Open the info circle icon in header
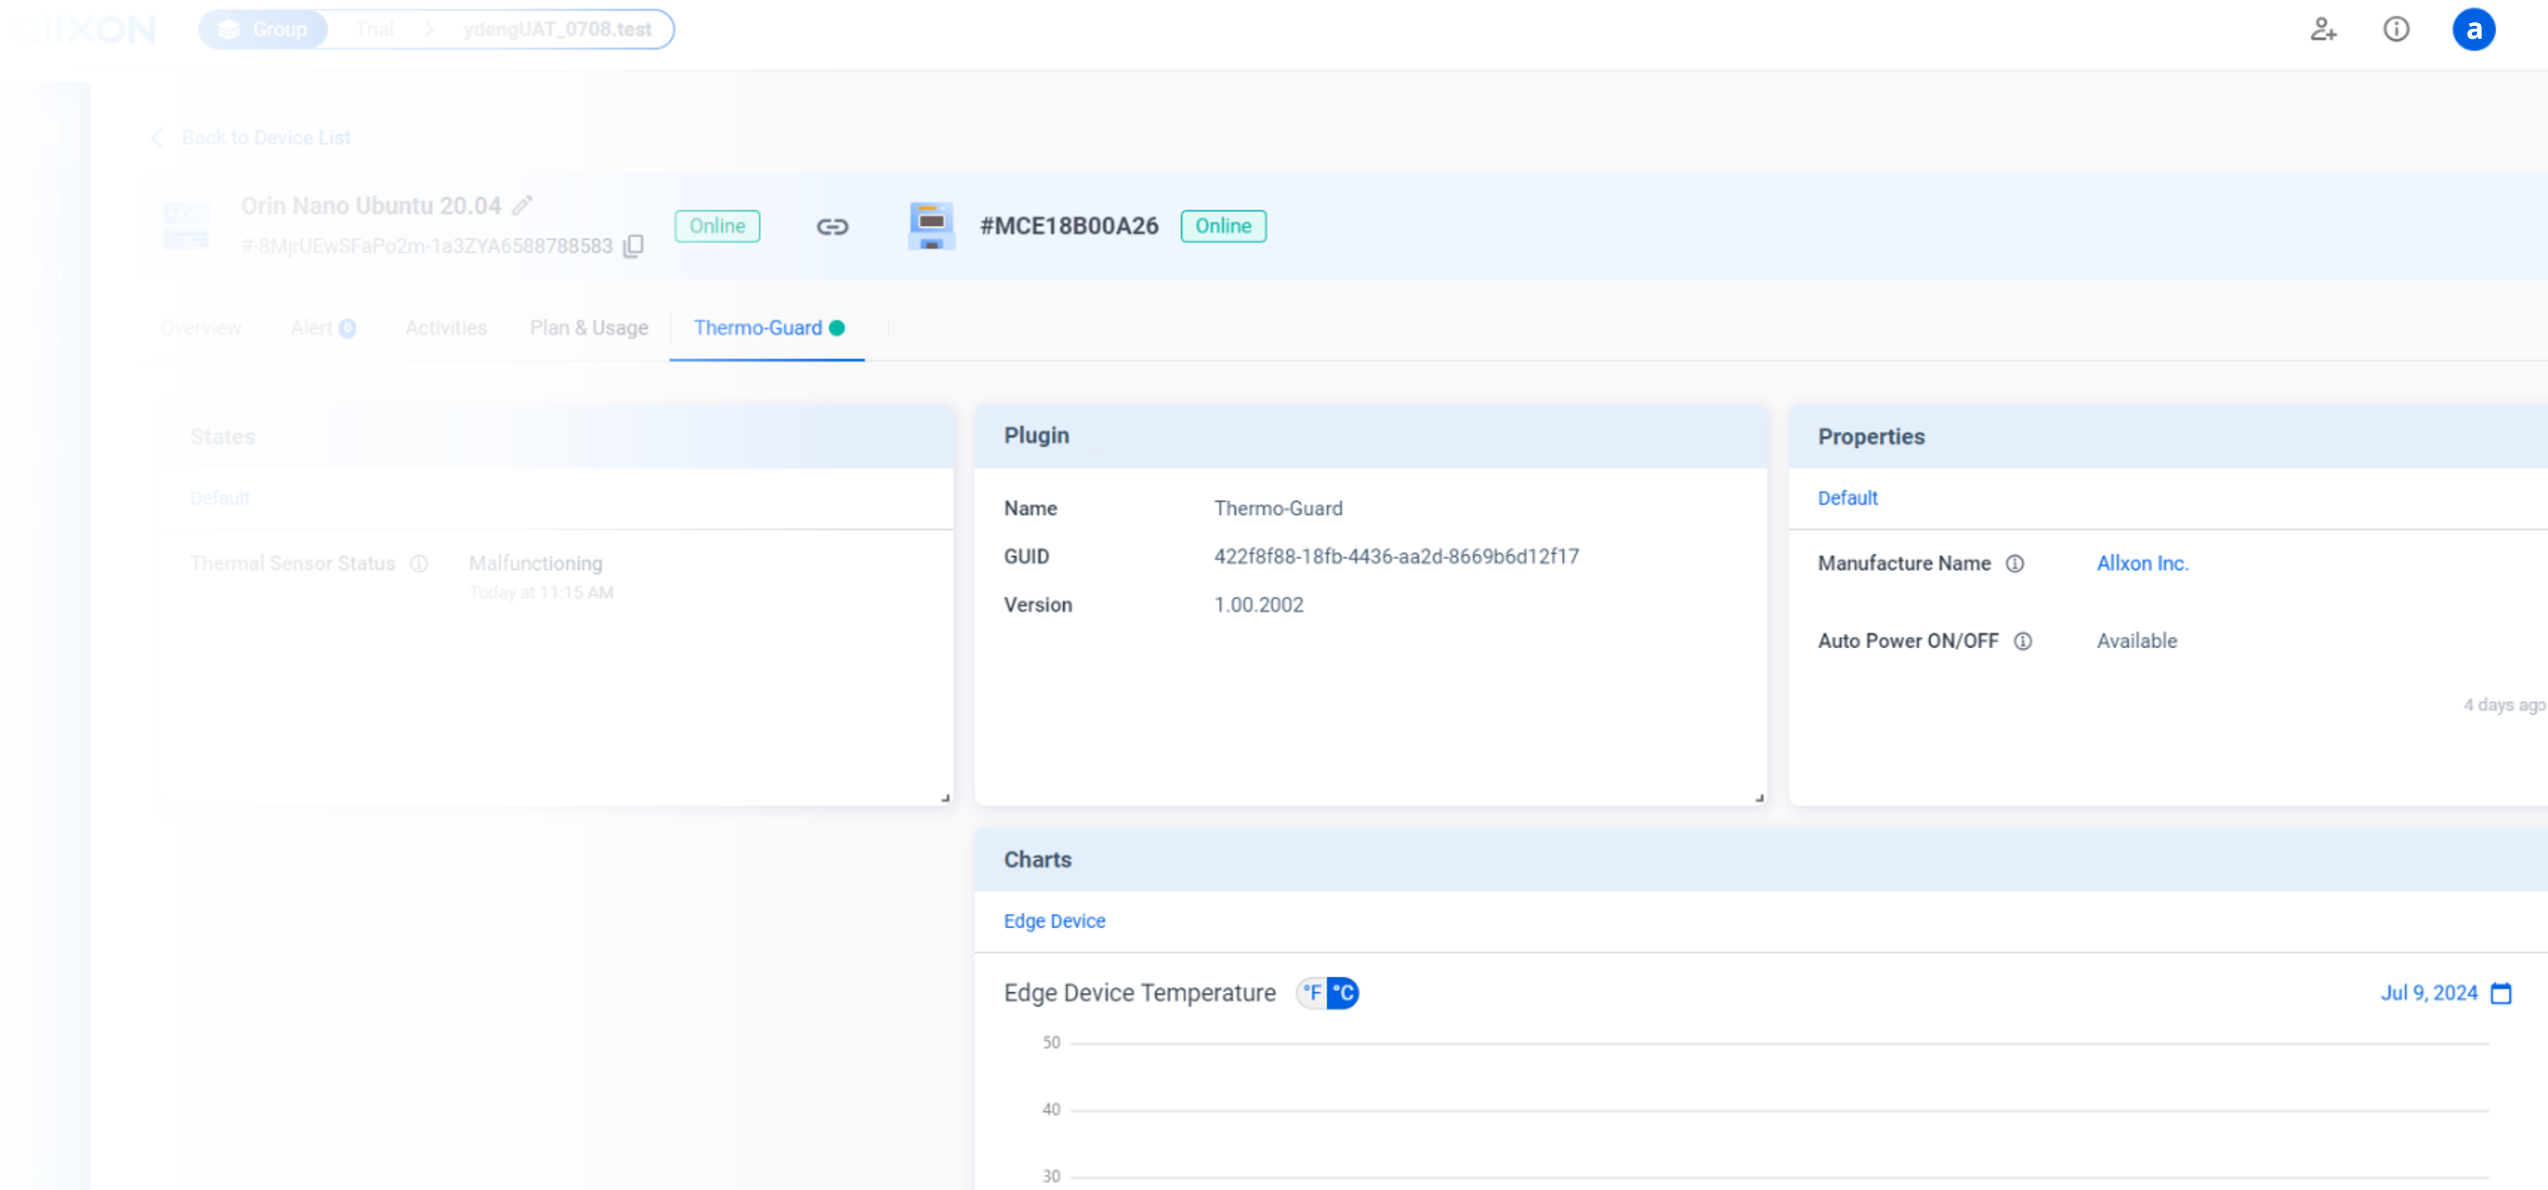This screenshot has width=2548, height=1190. click(x=2396, y=30)
